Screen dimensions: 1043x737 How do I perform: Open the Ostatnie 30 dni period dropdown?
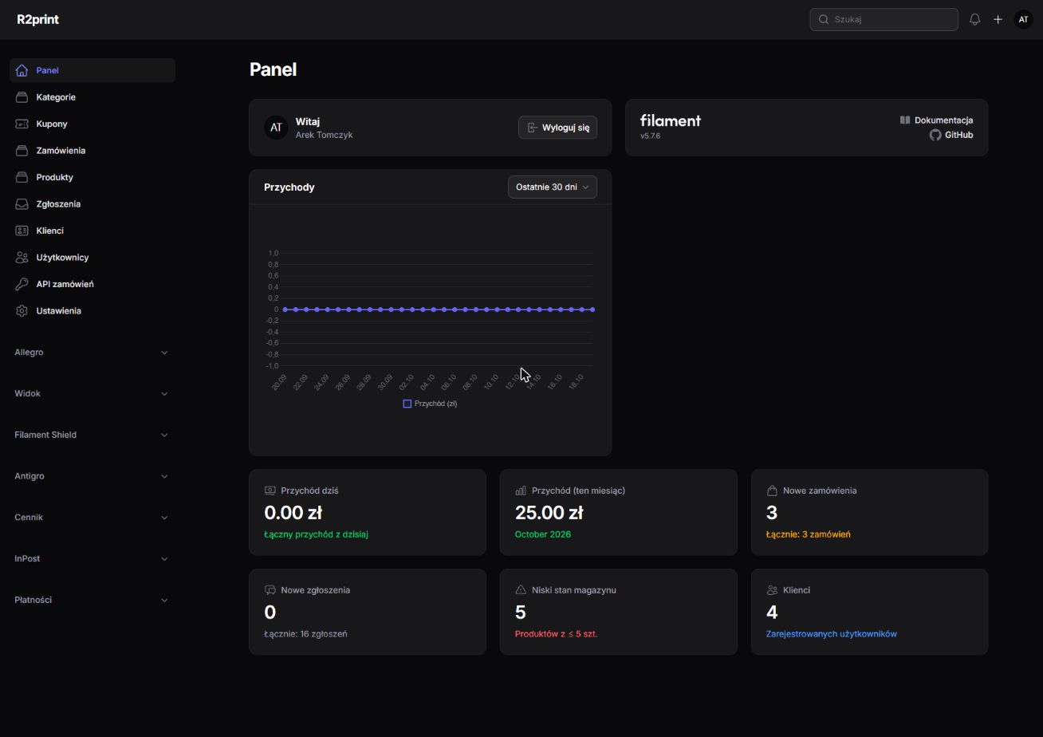pos(553,187)
